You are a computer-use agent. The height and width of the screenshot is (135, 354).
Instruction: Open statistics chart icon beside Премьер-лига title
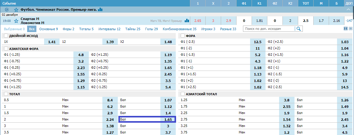click(x=100, y=10)
